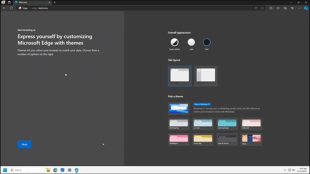This screenshot has height=174, width=310.
Task: Select the vertical tab layout
Action: tap(206, 76)
